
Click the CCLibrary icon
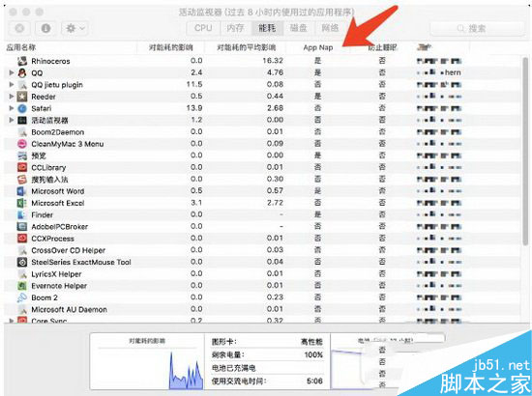coord(22,167)
